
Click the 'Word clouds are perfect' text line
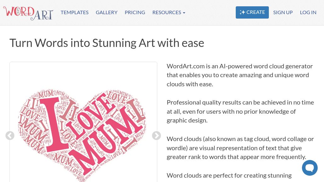(229, 175)
